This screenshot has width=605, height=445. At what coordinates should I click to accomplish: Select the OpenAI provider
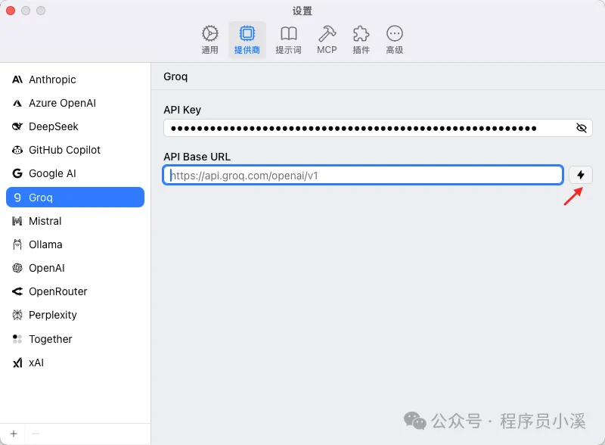click(75, 268)
